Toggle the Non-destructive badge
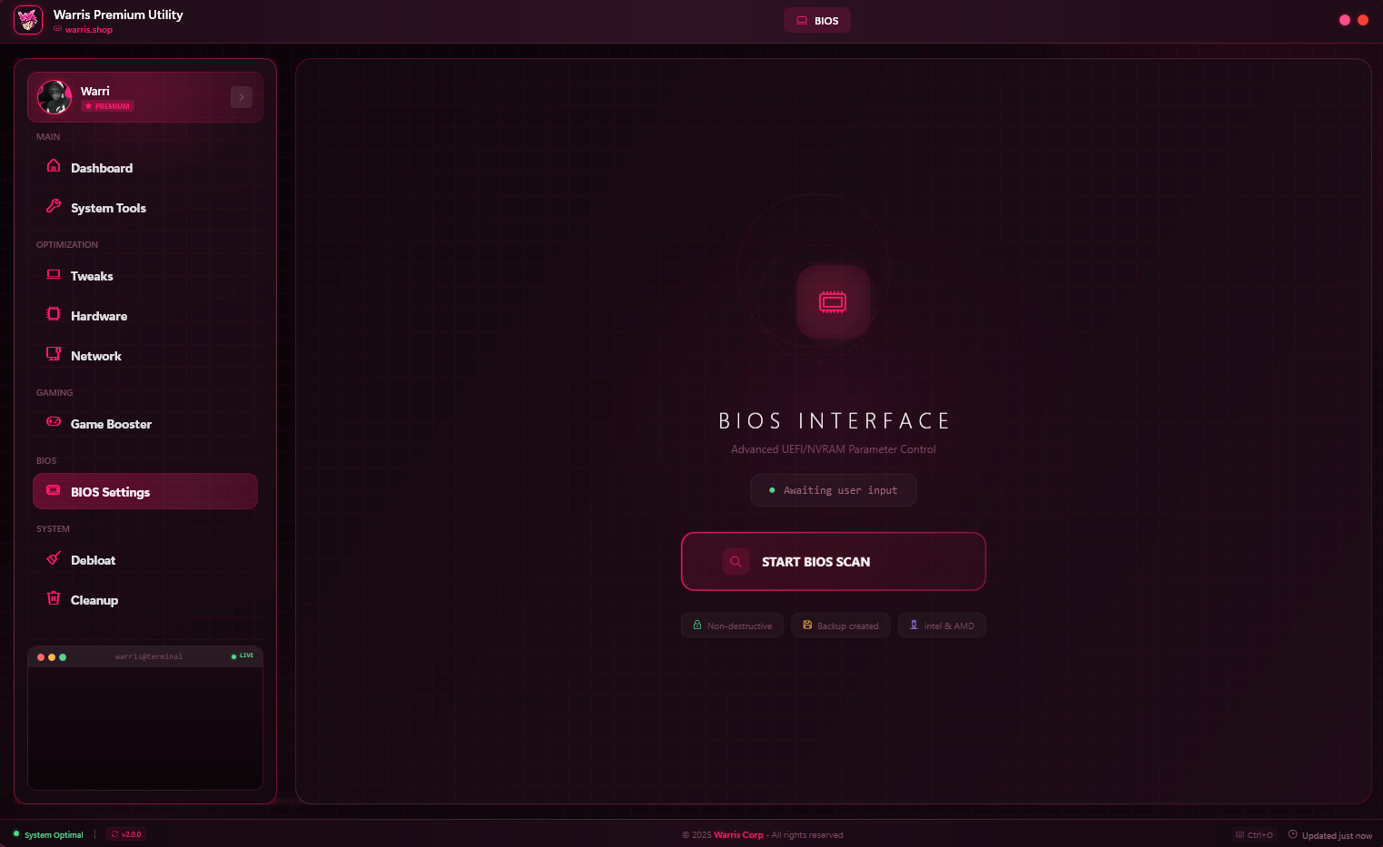 [x=732, y=625]
